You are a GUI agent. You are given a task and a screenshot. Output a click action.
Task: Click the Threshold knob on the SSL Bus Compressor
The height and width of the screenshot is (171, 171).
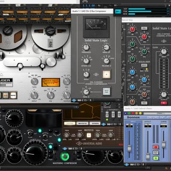[86, 47]
